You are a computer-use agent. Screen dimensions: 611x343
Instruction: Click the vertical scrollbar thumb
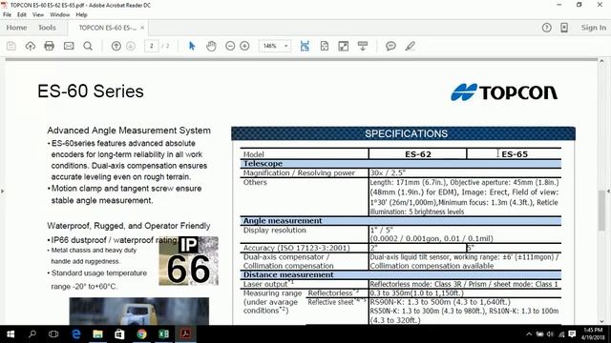[601, 211]
